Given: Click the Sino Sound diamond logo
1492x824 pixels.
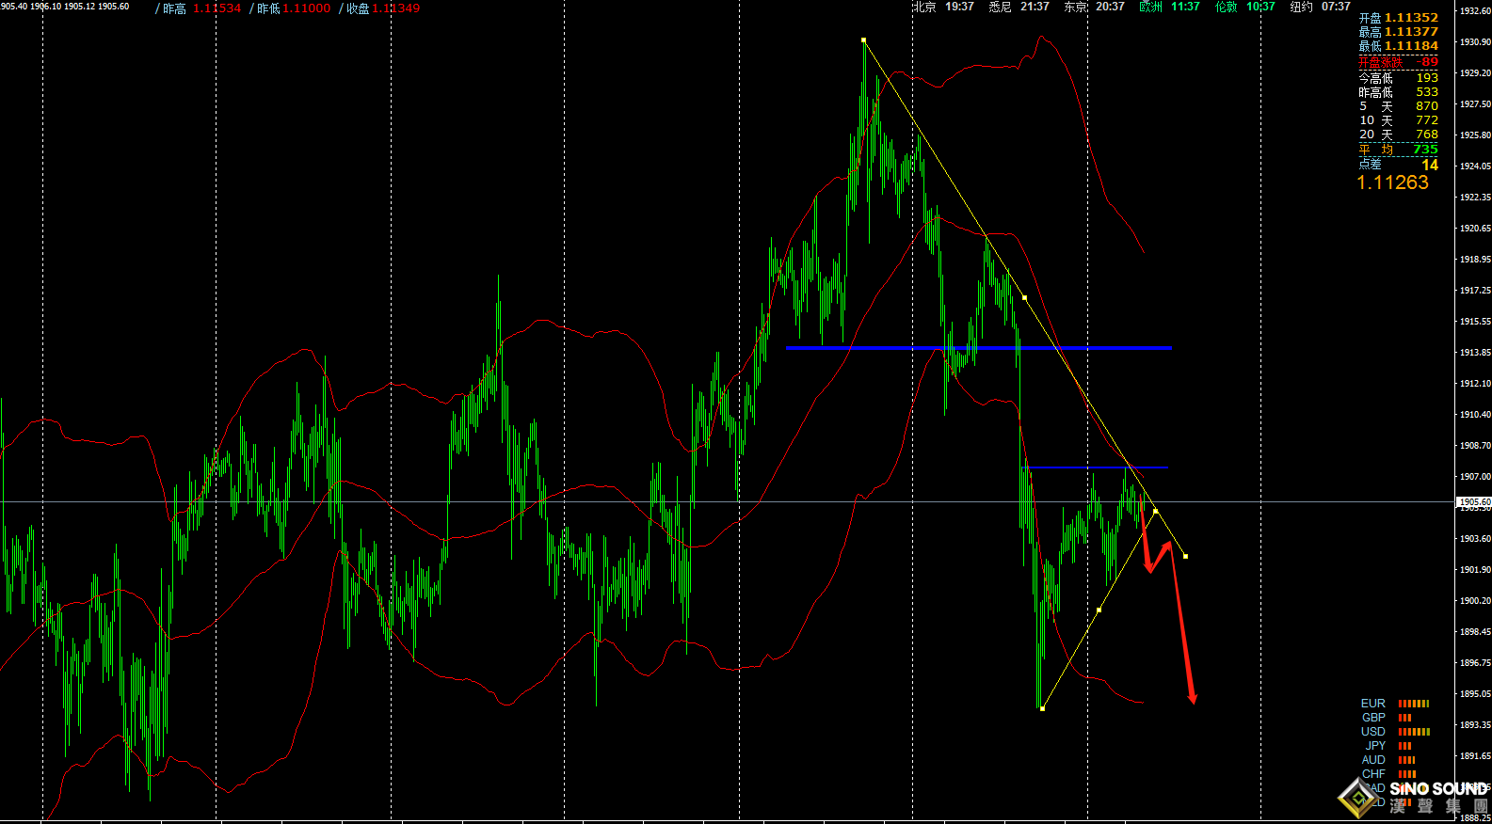Looking at the screenshot, I should tap(1358, 799).
